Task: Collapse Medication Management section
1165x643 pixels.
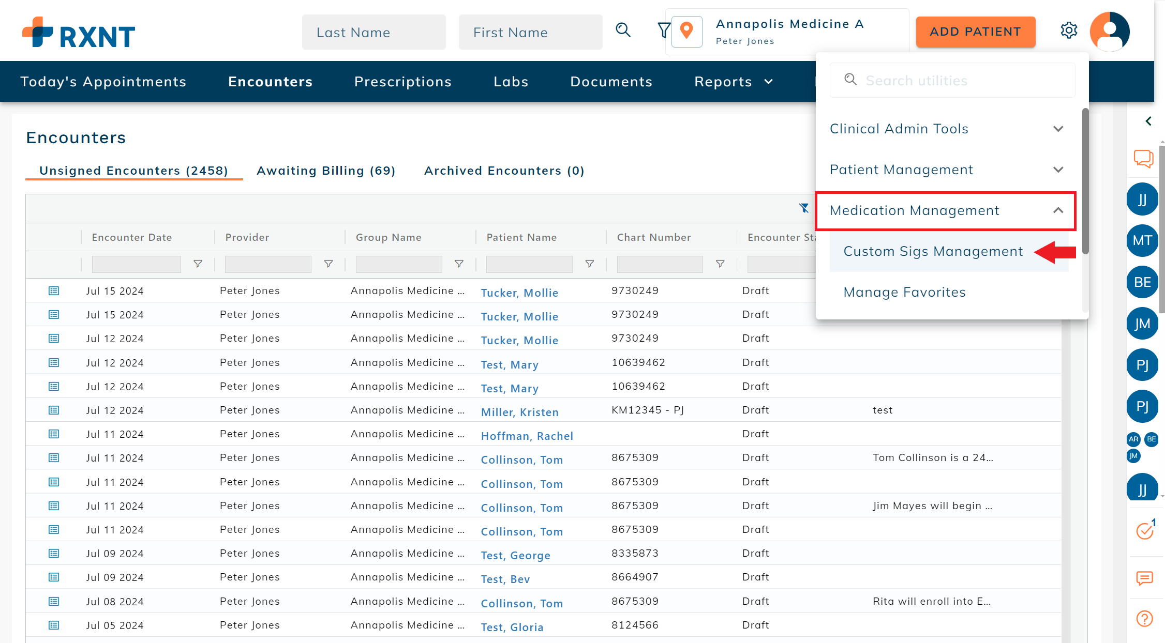Action: [x=946, y=210]
